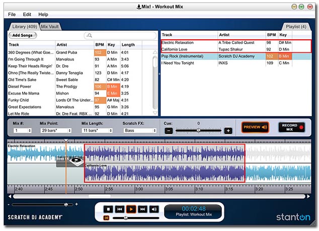Toggle the orange jump-to-mix icon

106,218
